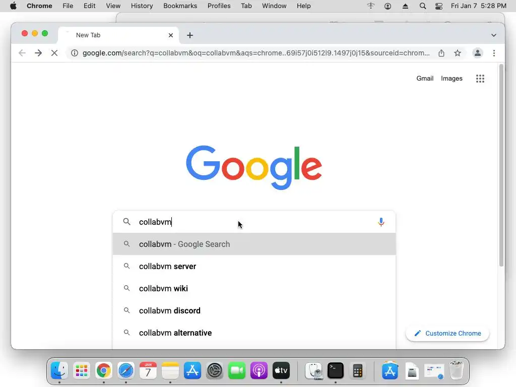This screenshot has width=516, height=387.
Task: Open Launchpad from the Dock
Action: (x=82, y=370)
